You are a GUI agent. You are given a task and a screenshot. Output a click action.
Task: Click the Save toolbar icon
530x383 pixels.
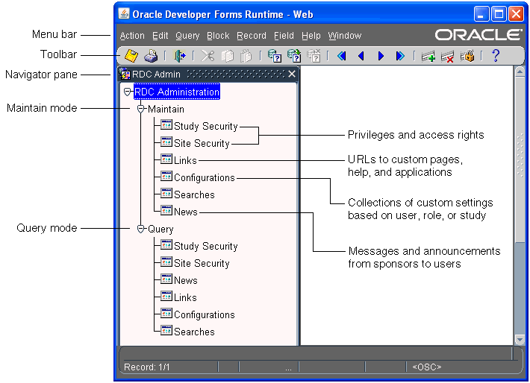pyautogui.click(x=131, y=56)
